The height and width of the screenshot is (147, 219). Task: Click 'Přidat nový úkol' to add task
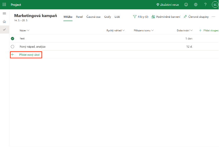pyautogui.click(x=26, y=54)
